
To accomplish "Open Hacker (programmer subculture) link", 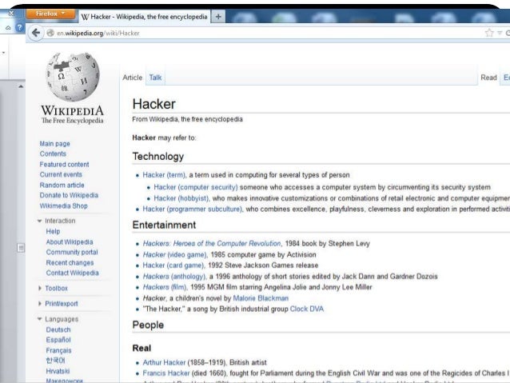I will [x=192, y=209].
